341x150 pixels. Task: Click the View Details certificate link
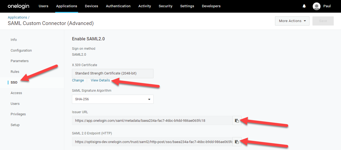coord(100,80)
